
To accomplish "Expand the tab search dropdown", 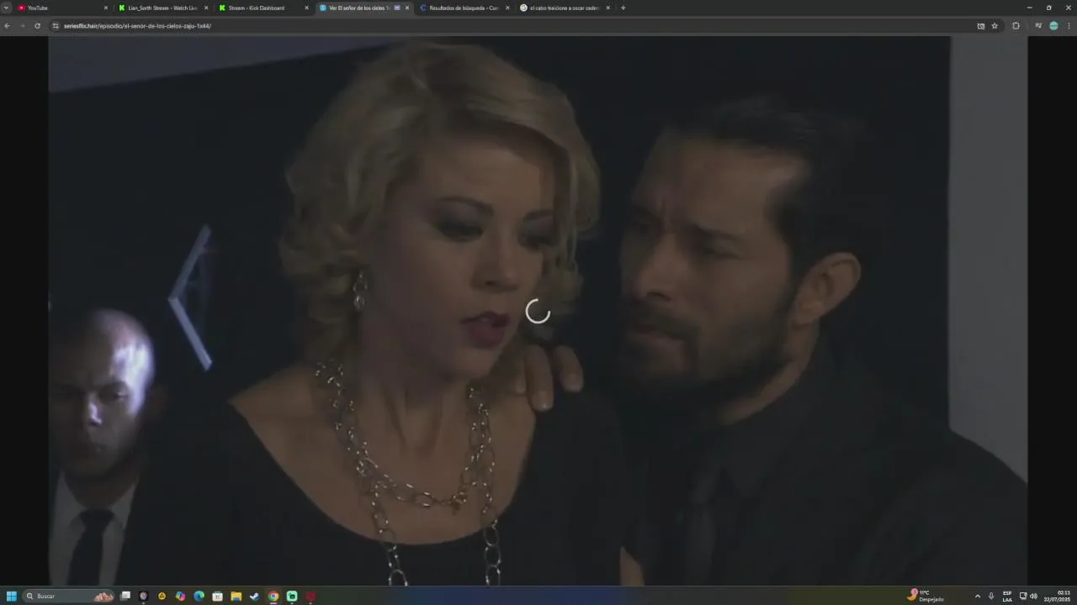I will [6, 8].
